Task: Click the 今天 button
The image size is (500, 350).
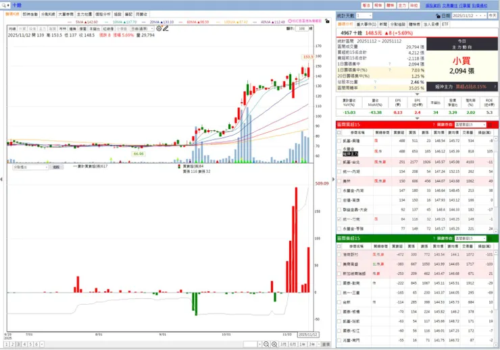Action: click(493, 16)
